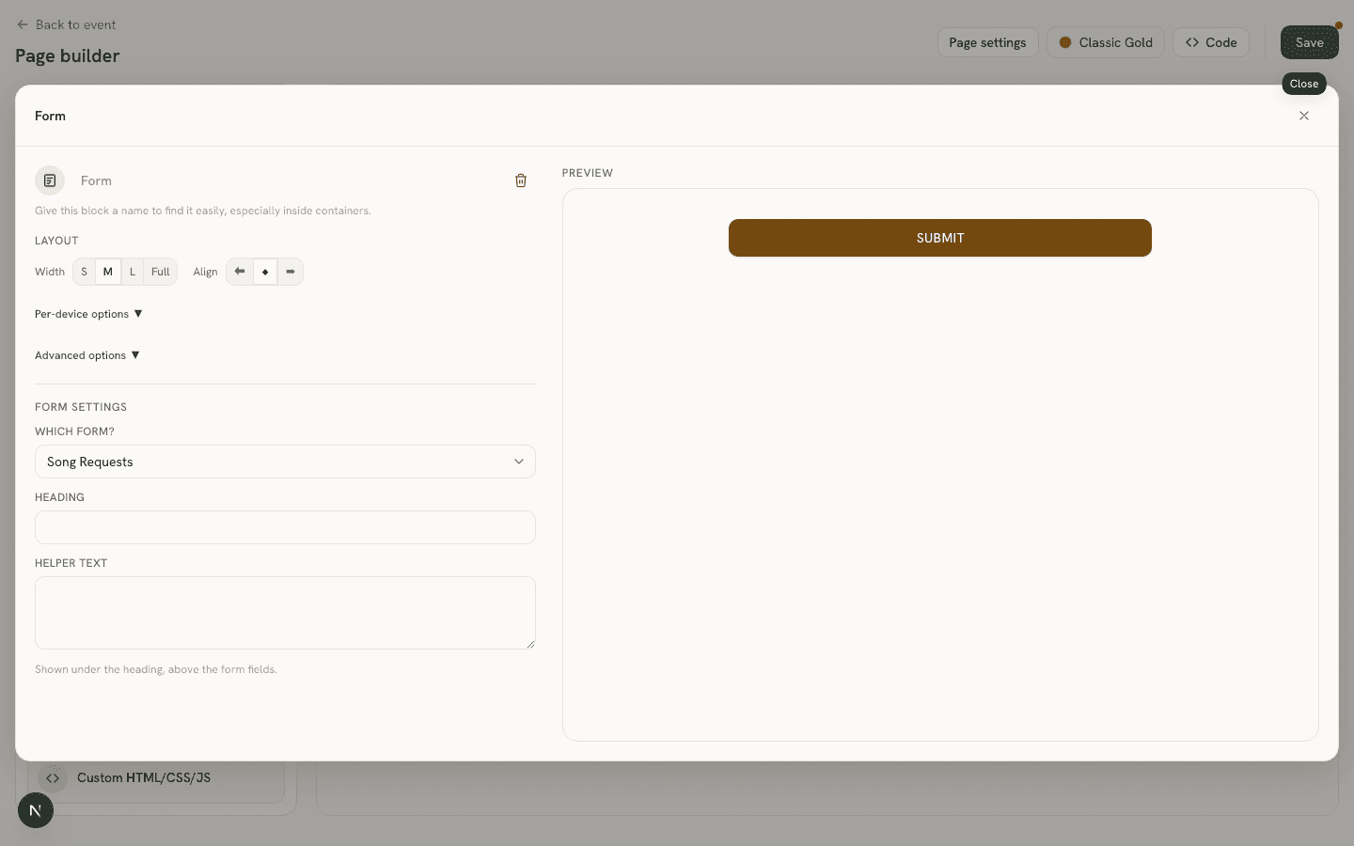The height and width of the screenshot is (846, 1354).
Task: Align block to the right
Action: (x=291, y=272)
